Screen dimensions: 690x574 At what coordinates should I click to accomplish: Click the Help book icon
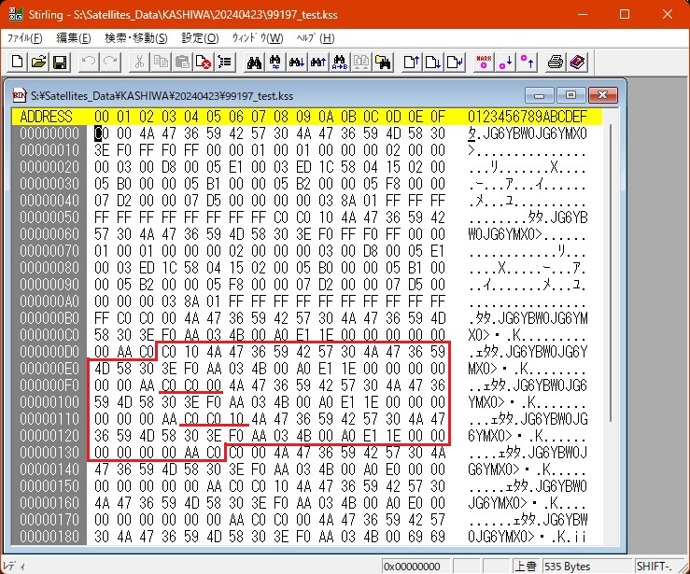577,63
